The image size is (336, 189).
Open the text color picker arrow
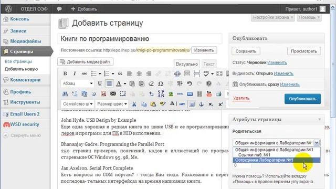[x=125, y=83]
